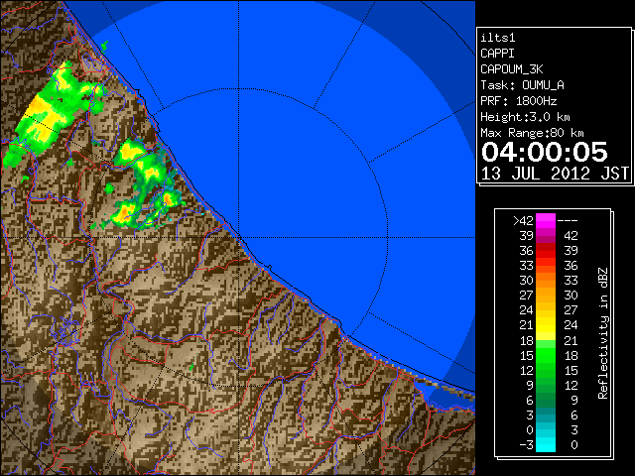Click the date 13 JUL 2012 JST

(x=555, y=174)
